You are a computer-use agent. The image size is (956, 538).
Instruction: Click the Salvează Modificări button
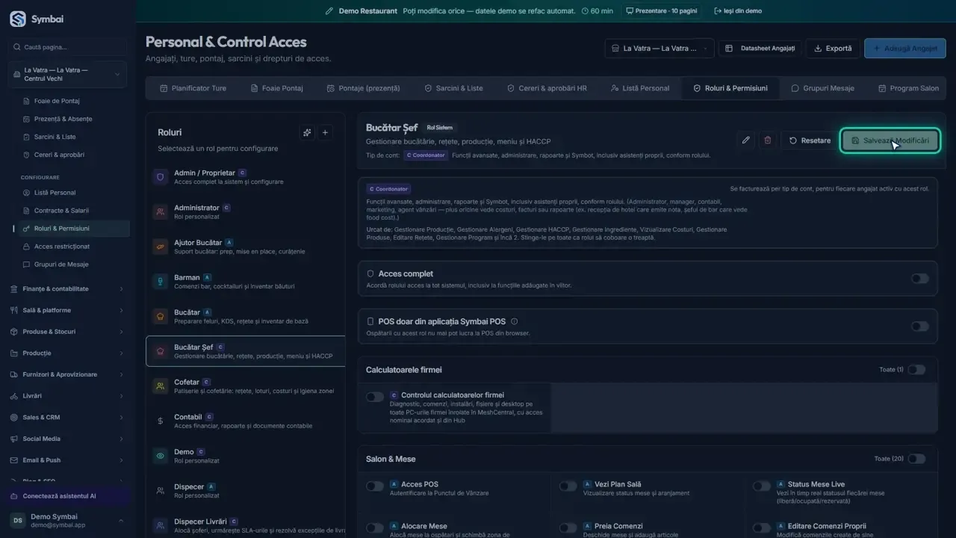tap(890, 140)
